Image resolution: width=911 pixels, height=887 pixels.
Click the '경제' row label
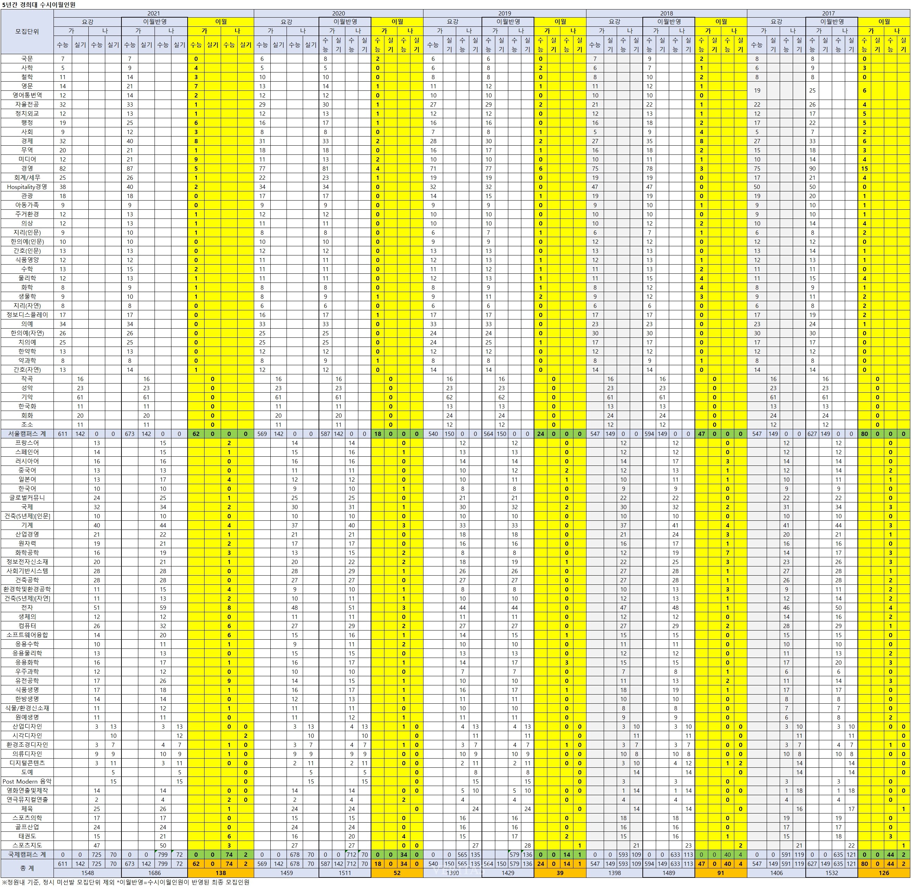(x=27, y=141)
